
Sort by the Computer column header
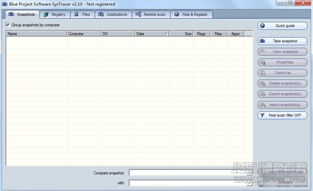(x=84, y=34)
